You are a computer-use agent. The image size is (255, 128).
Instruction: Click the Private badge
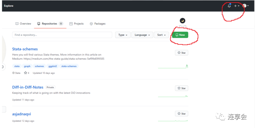(x=50, y=87)
